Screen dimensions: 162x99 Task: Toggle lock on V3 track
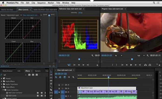(x=59, y=85)
